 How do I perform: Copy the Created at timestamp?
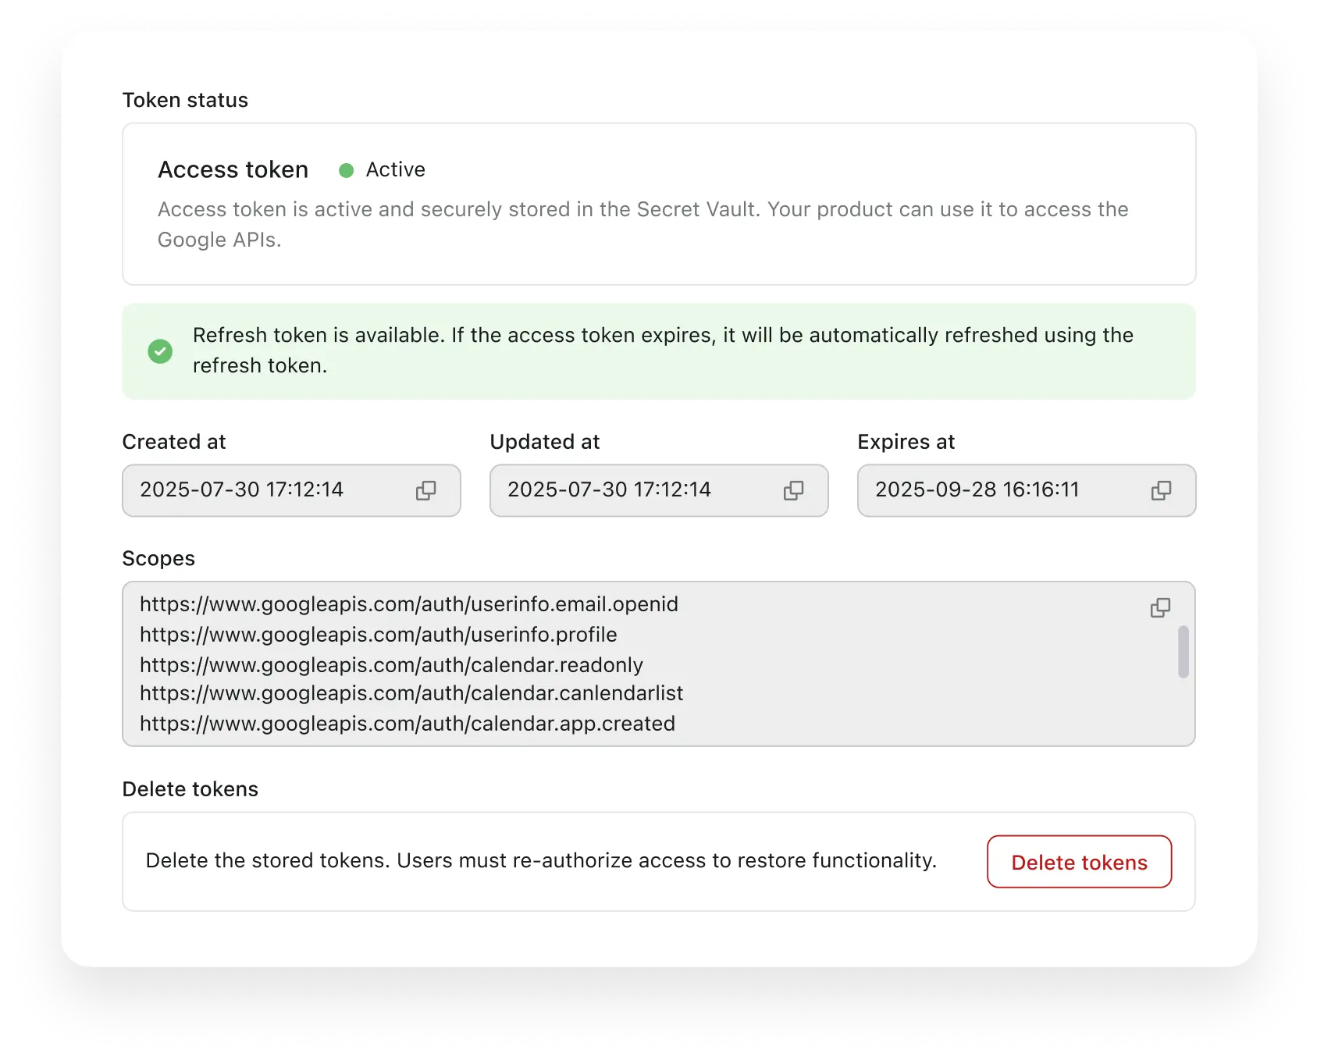coord(425,490)
